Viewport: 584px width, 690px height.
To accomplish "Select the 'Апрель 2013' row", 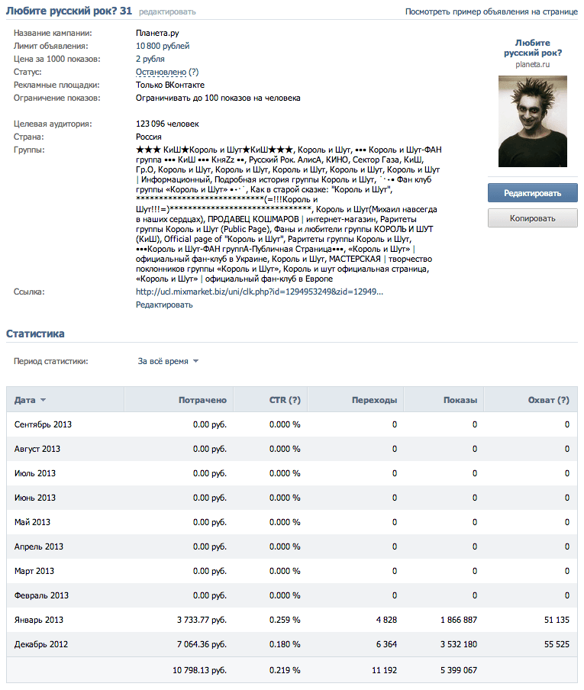I will [x=292, y=547].
